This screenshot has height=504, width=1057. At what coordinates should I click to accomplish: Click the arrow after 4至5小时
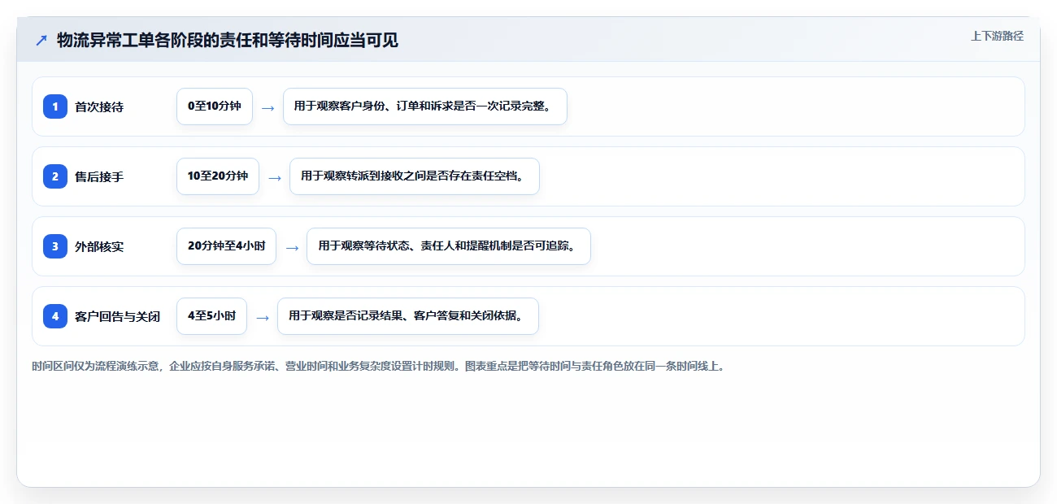tap(262, 317)
